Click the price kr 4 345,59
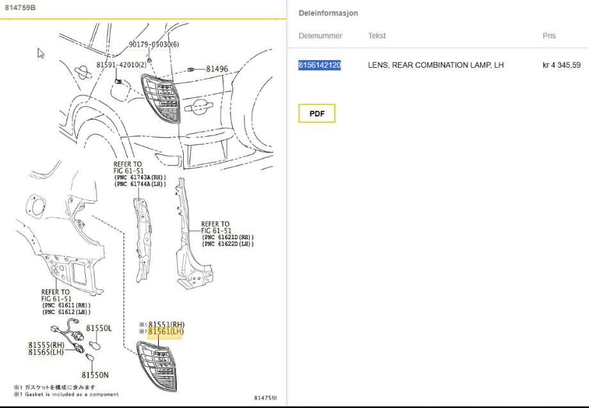Image resolution: width=589 pixels, height=408 pixels. coord(561,65)
